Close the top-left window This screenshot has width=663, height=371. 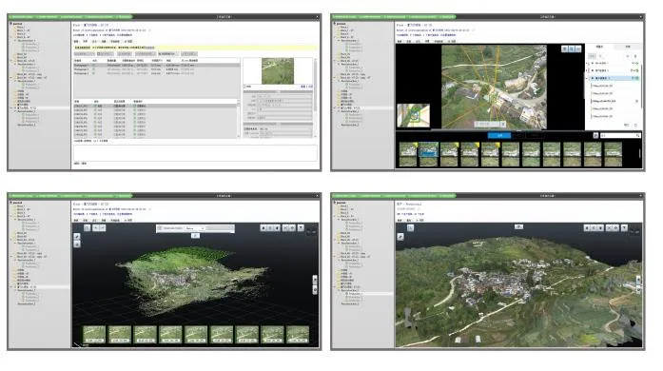point(317,17)
